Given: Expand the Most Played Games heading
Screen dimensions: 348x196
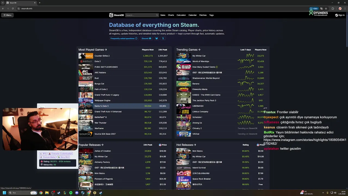Looking at the screenshot, I should [93, 50].
